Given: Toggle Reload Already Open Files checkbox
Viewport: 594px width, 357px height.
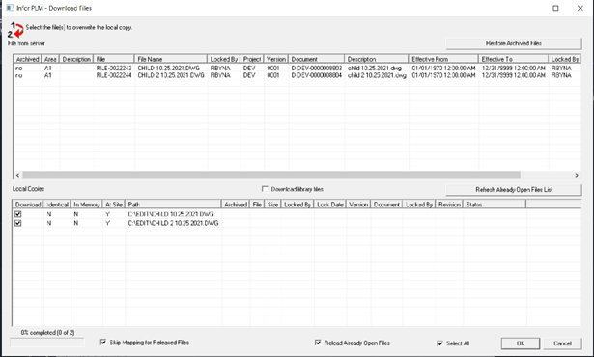Looking at the screenshot, I should (318, 343).
